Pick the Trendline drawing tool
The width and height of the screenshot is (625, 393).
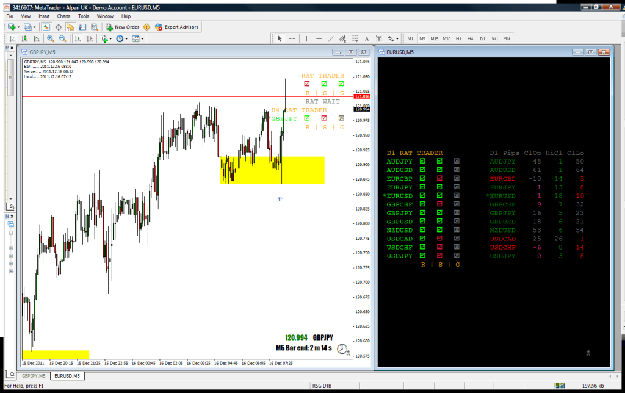[330, 38]
